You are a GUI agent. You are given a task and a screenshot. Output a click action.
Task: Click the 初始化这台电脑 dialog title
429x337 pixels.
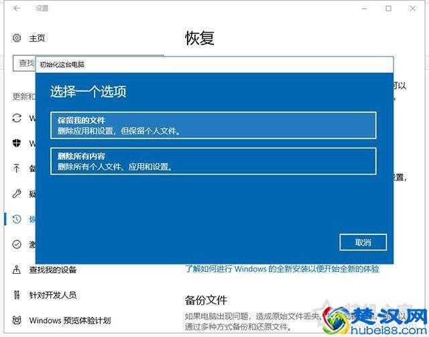pyautogui.click(x=62, y=64)
